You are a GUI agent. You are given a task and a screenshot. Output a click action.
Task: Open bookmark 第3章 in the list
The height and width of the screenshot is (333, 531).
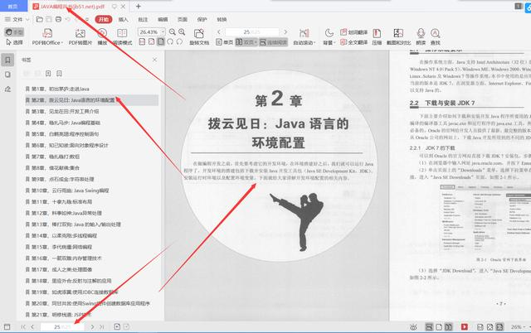(x=62, y=111)
